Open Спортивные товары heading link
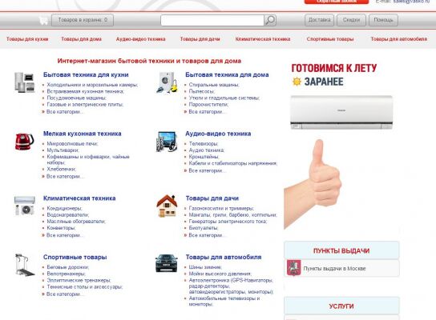The width and height of the screenshot is (436, 320). click(75, 257)
